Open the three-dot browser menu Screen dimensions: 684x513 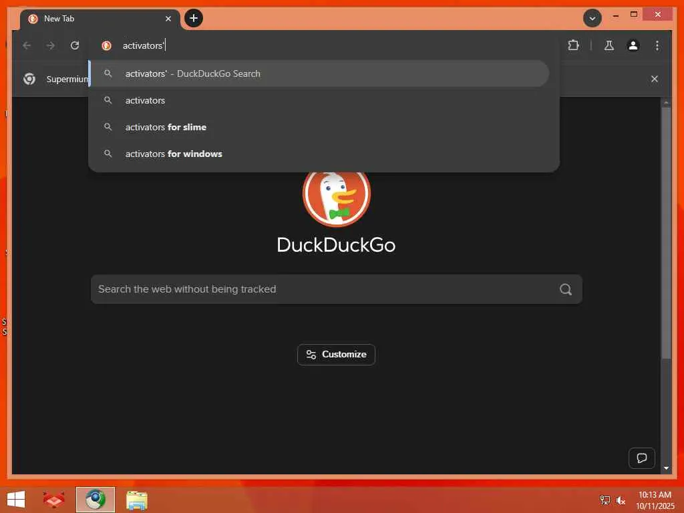tap(657, 45)
